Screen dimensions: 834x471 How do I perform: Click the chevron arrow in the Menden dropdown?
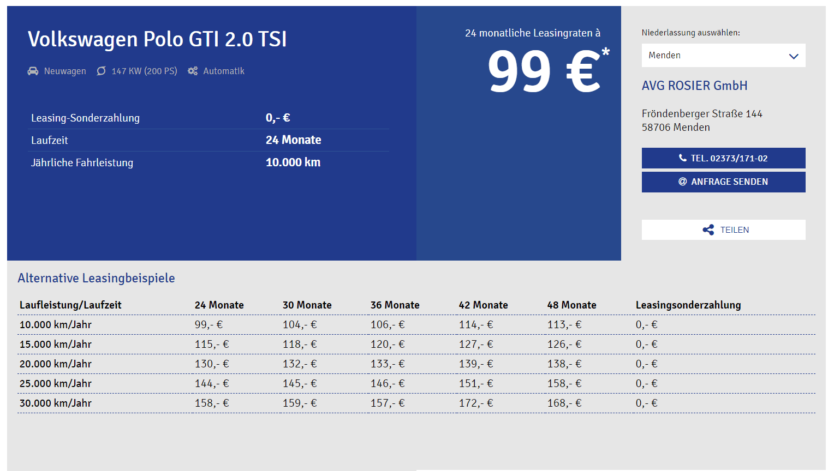794,56
